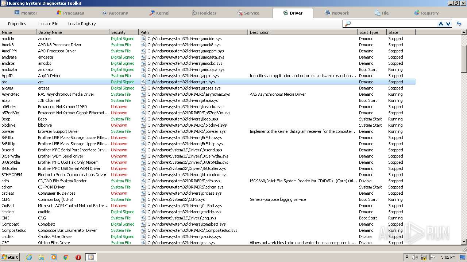The width and height of the screenshot is (467, 262).
Task: Open the Service tab
Action: [248, 13]
